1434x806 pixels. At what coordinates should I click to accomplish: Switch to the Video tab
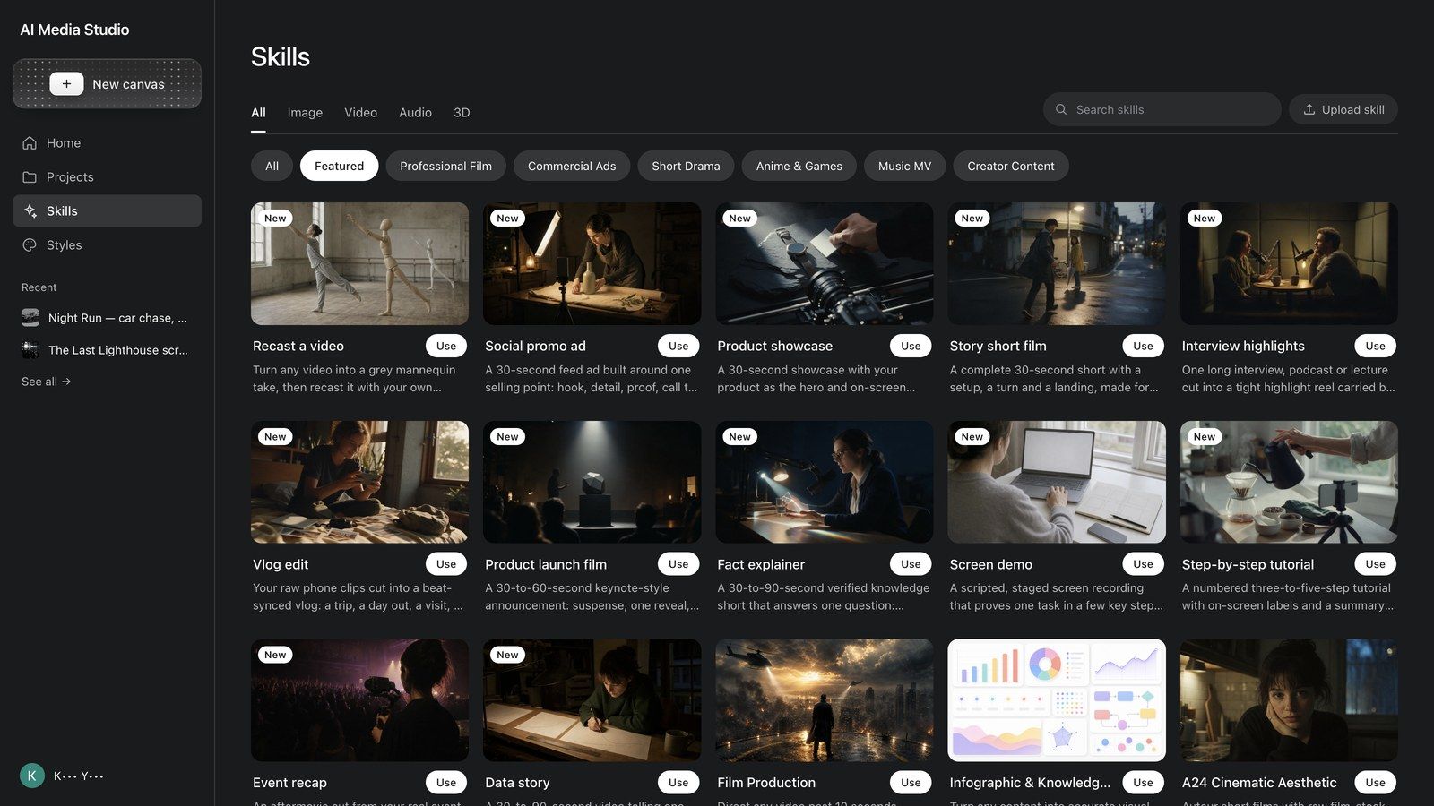coord(360,113)
